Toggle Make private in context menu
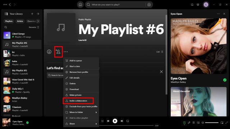The image size is (230, 129). click(81, 95)
